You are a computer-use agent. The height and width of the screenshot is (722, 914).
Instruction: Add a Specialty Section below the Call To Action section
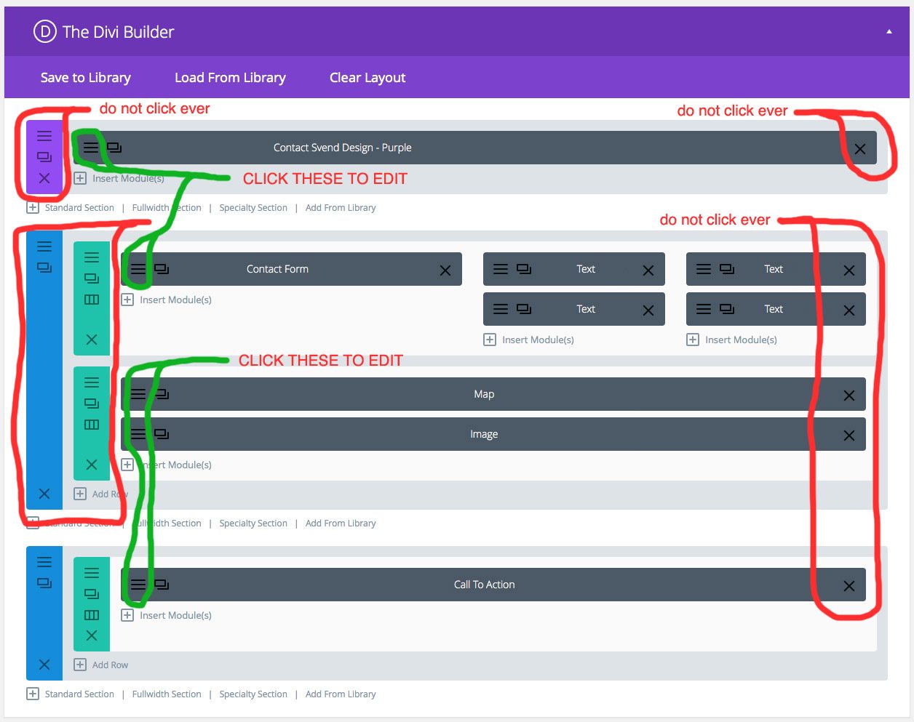click(x=253, y=694)
